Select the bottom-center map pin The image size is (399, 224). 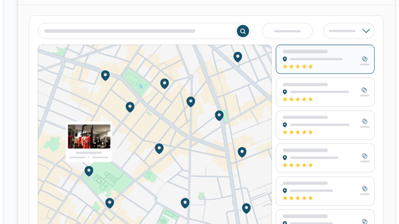[185, 203]
